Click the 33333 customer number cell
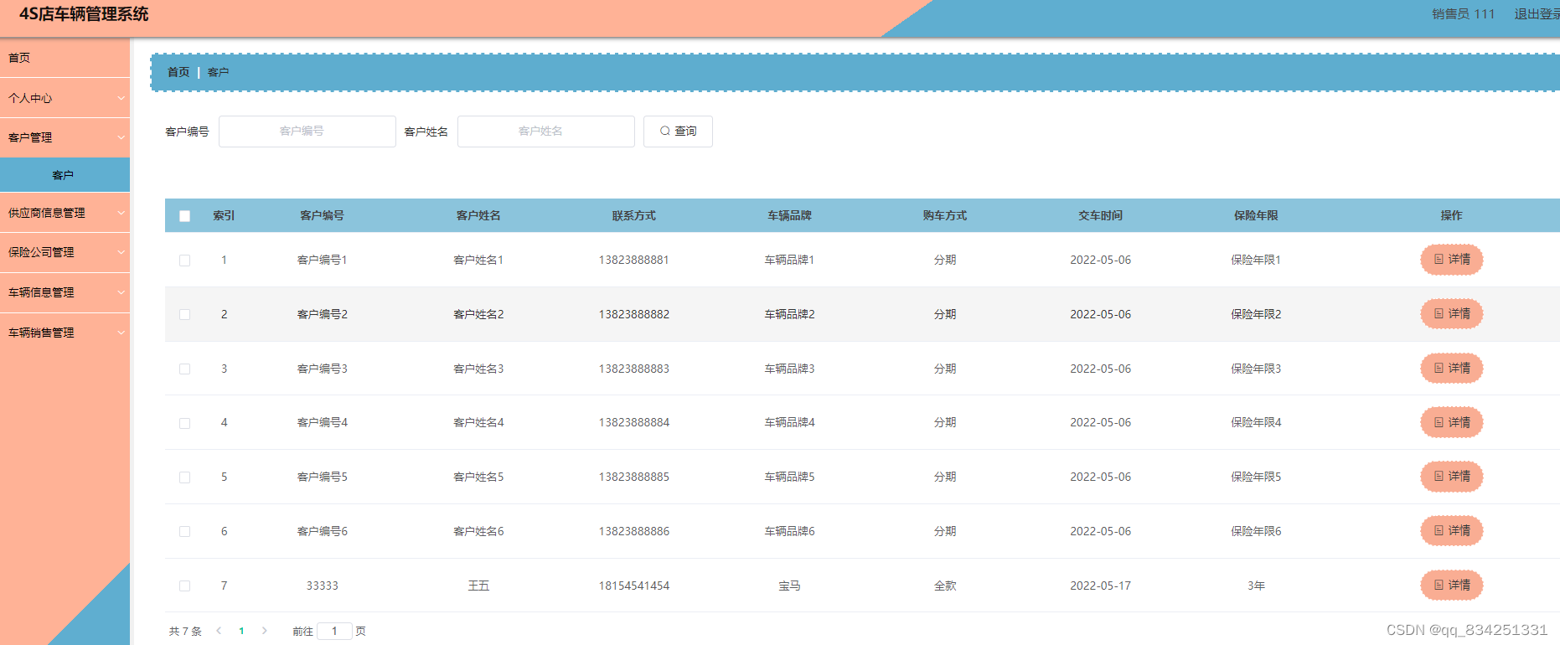The image size is (1560, 645). click(323, 586)
